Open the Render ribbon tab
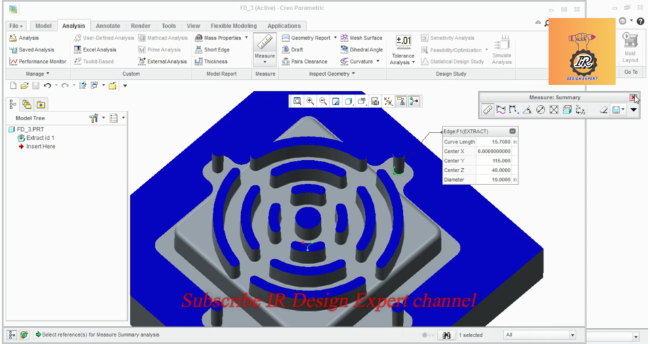Image resolution: width=650 pixels, height=344 pixels. [141, 26]
